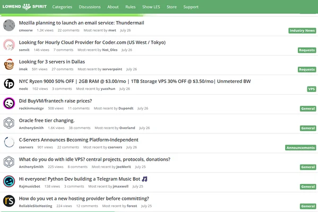Open most recent commenter serverpoint
Viewport: 318px width, 212px height.
pyautogui.click(x=112, y=69)
